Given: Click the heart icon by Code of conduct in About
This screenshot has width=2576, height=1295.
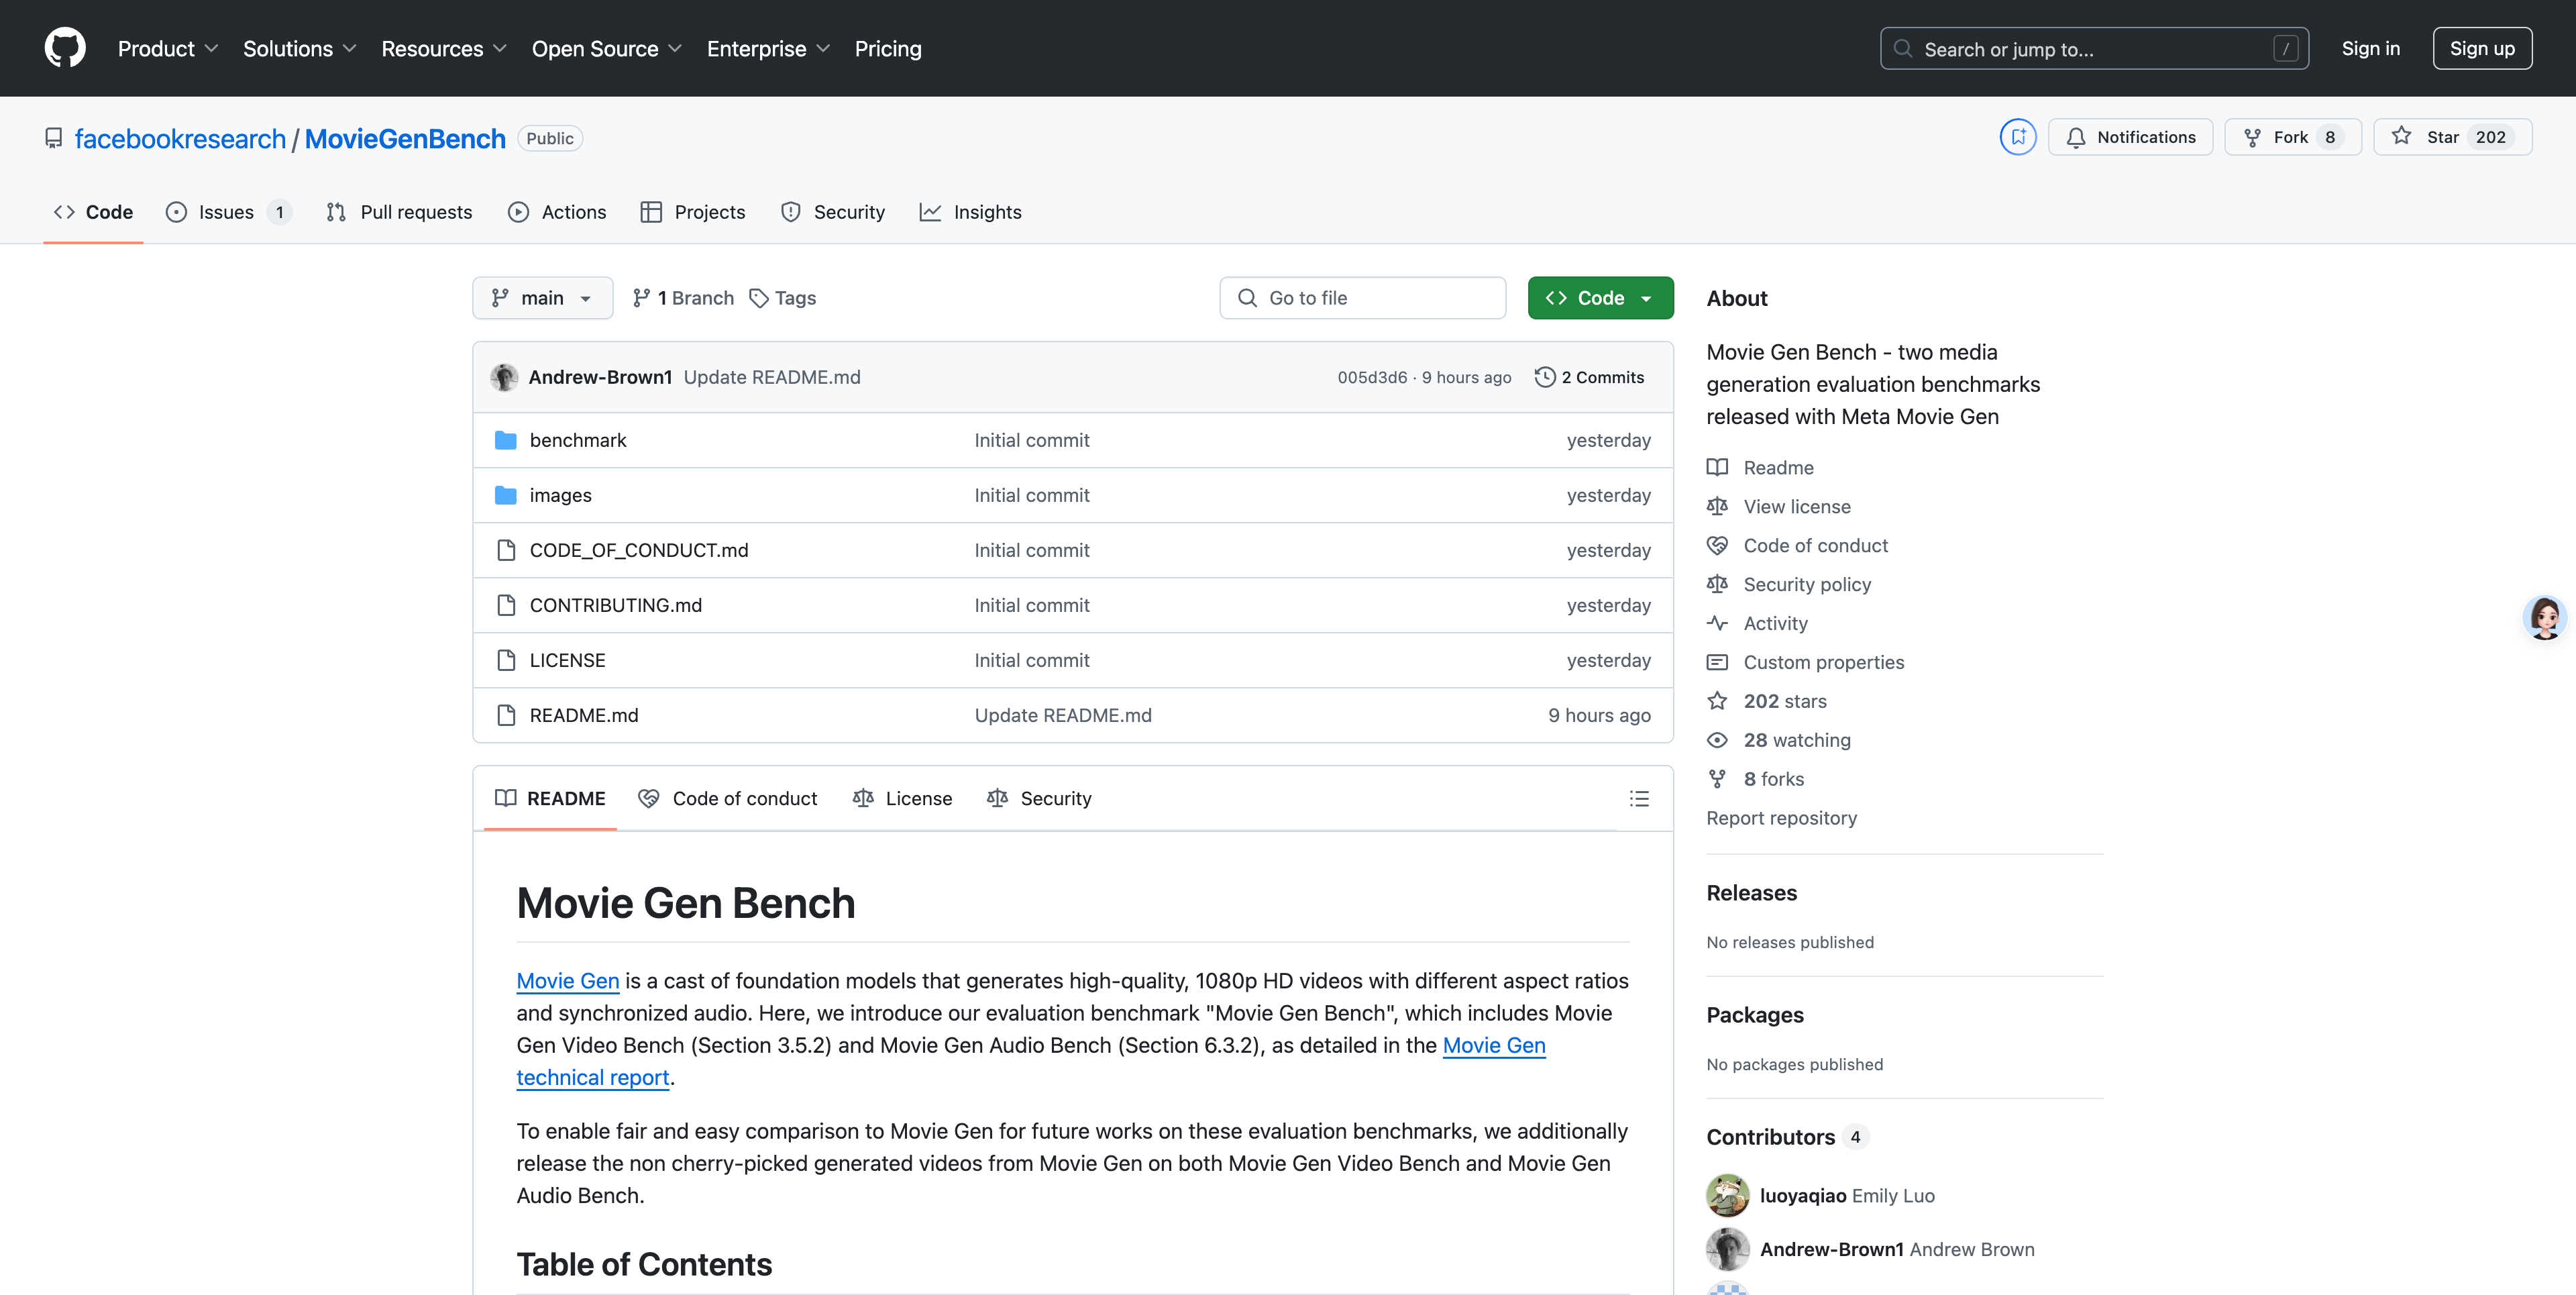Looking at the screenshot, I should tap(1717, 545).
